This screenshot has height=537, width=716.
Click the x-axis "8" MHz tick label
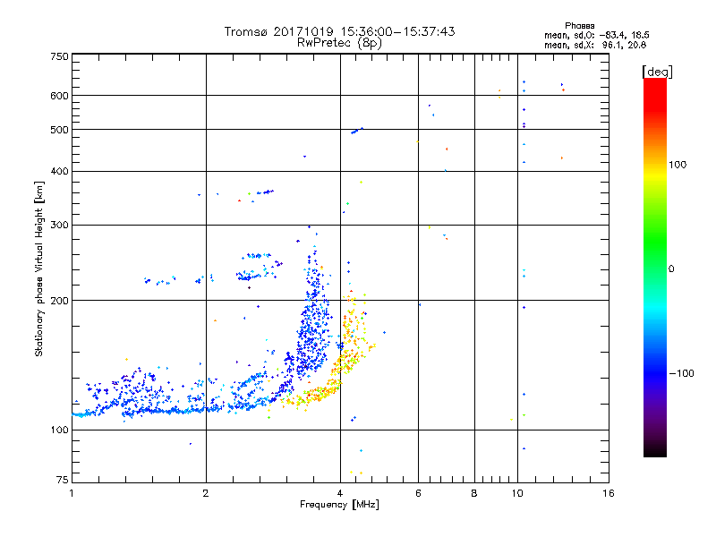(474, 493)
